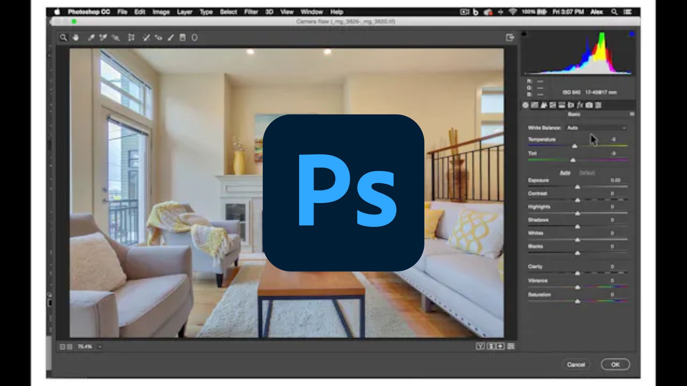
Task: Open the Tone Curve panel tab
Action: [x=535, y=105]
